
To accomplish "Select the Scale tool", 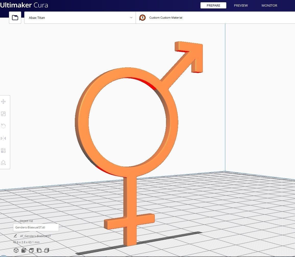I will coord(3,114).
